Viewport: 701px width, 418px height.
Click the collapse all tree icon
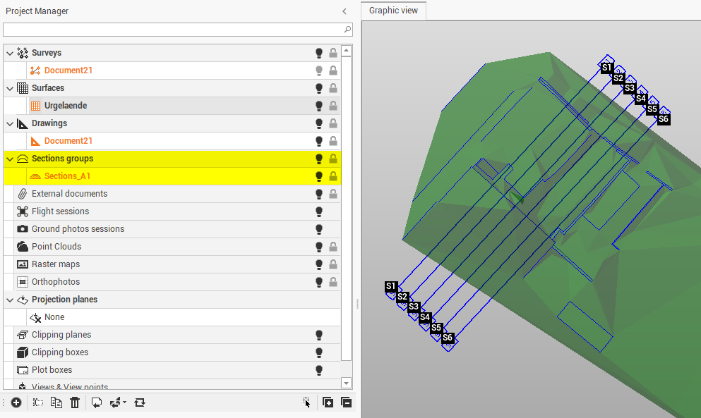coord(346,402)
